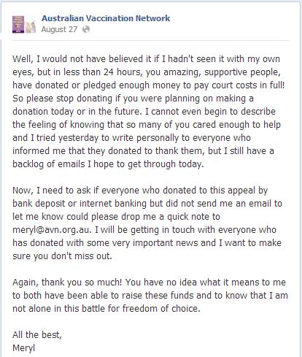Click the 'All the best,' sign-off line
Screen dimensions: 302x357
(37, 335)
